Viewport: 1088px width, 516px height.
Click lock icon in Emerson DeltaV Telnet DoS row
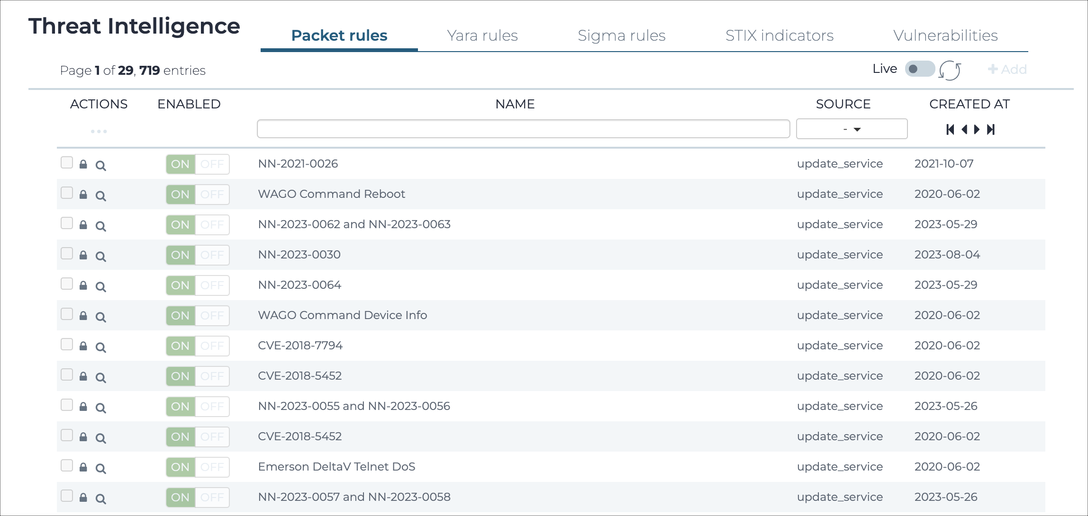[83, 467]
